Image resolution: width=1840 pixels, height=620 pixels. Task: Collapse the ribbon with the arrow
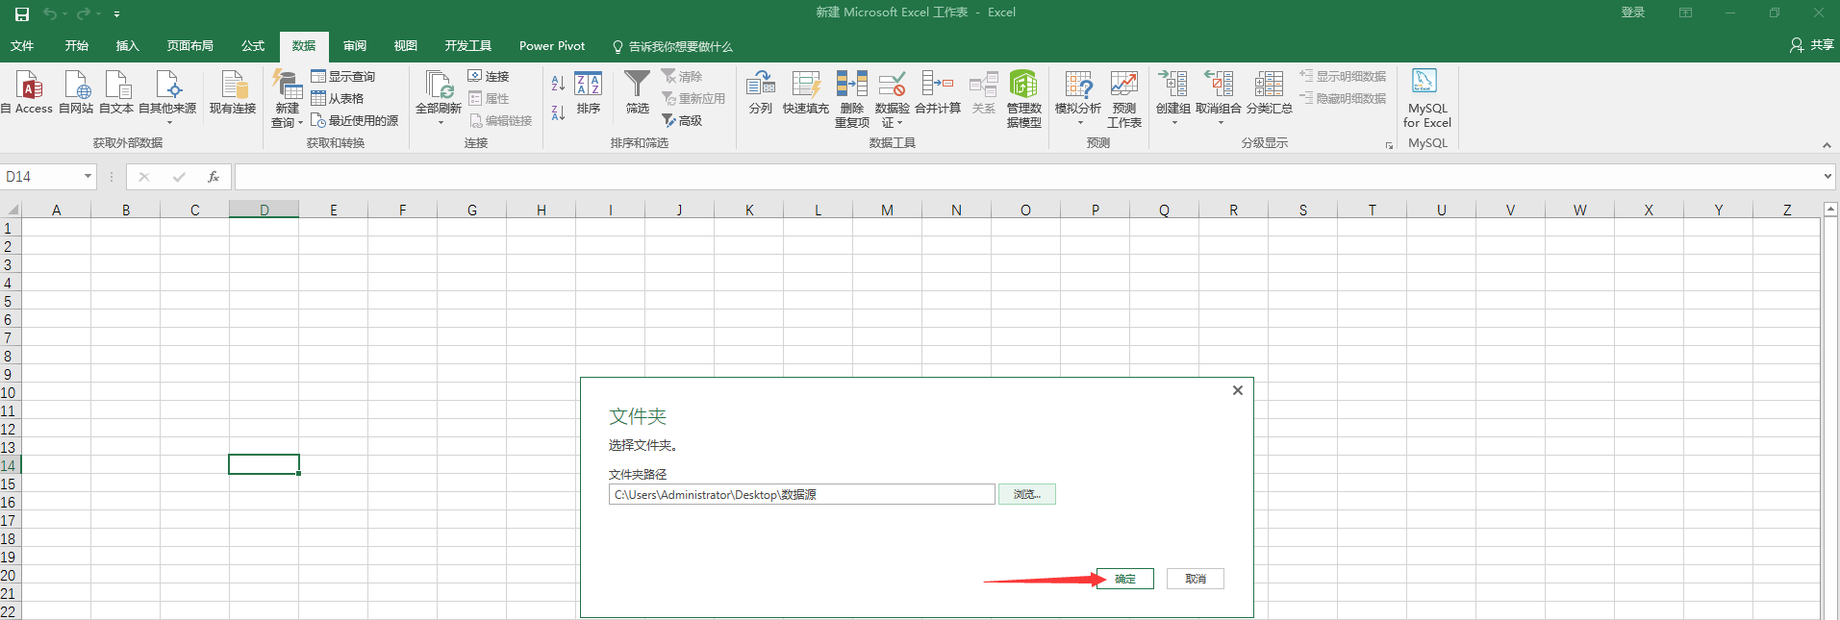1827,145
